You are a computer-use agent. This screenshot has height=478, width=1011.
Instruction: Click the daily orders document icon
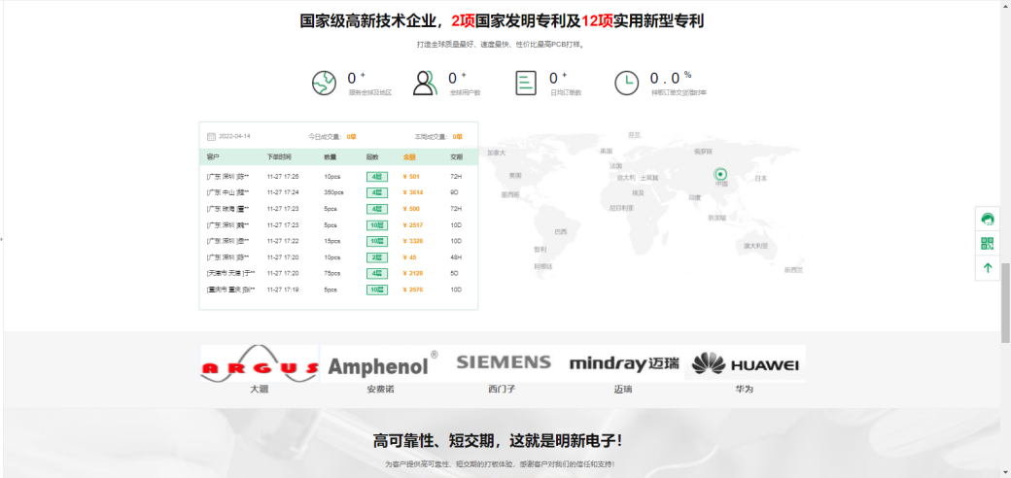(x=526, y=84)
